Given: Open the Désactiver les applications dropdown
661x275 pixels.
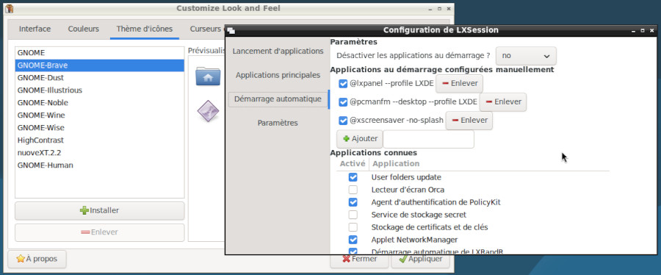Looking at the screenshot, I should coord(526,56).
